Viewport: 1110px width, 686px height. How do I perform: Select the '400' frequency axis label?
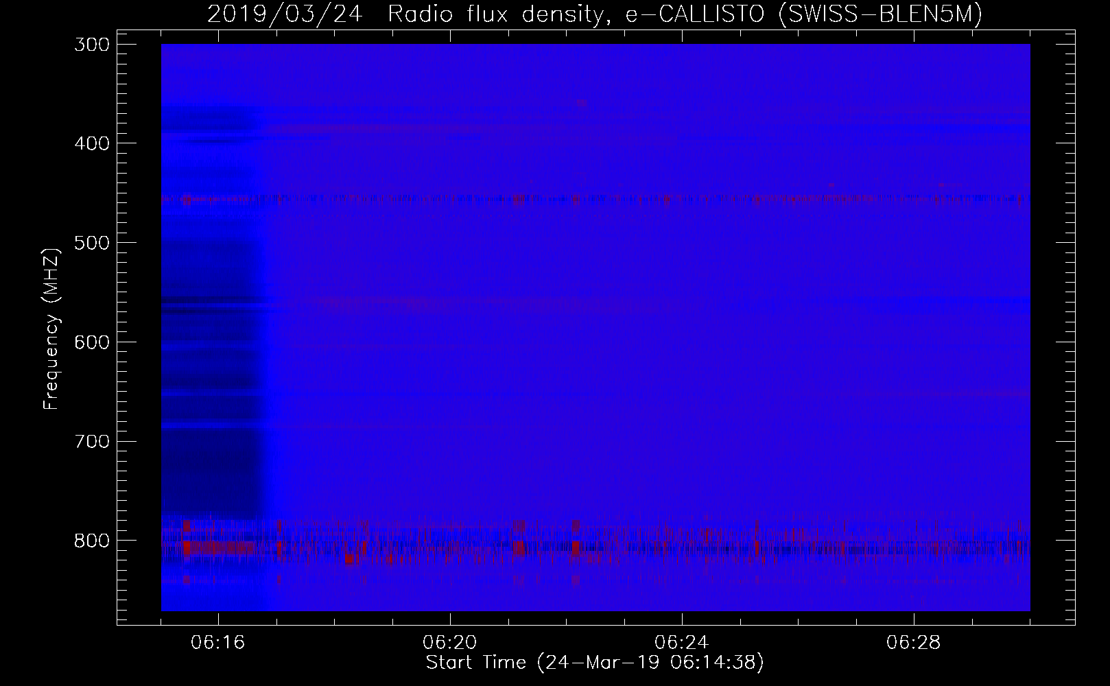click(91, 143)
